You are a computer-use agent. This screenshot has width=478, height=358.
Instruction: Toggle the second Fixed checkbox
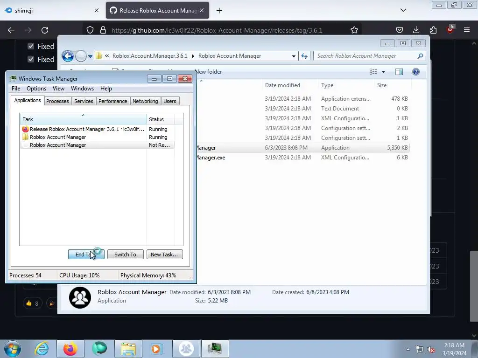pos(31,59)
